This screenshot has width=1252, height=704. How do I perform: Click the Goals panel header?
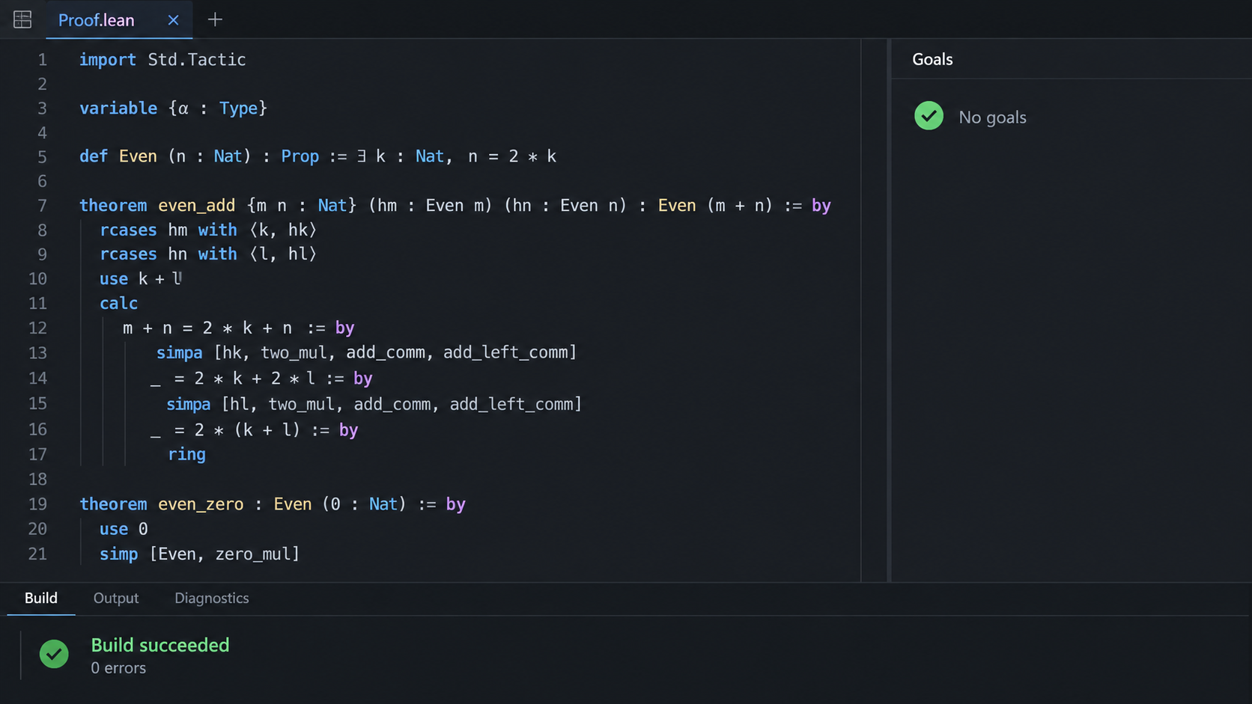[932, 60]
